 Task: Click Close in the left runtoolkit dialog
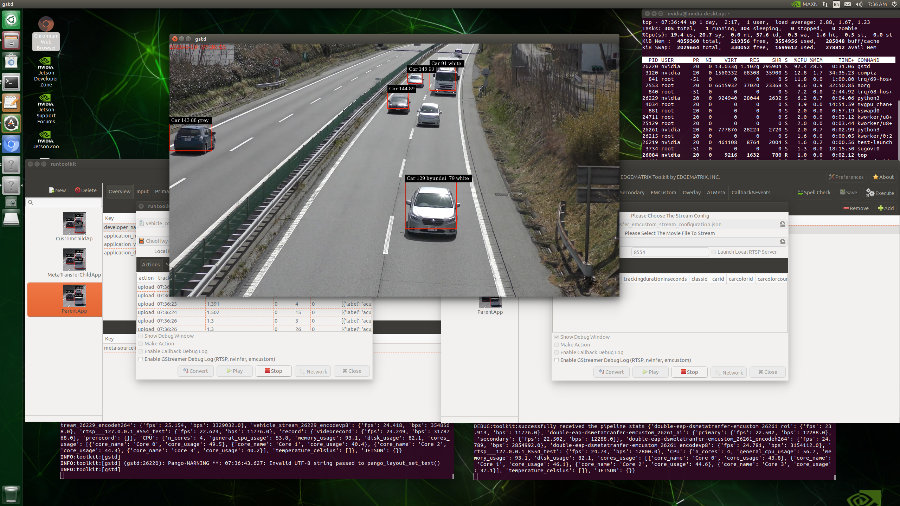[x=352, y=371]
